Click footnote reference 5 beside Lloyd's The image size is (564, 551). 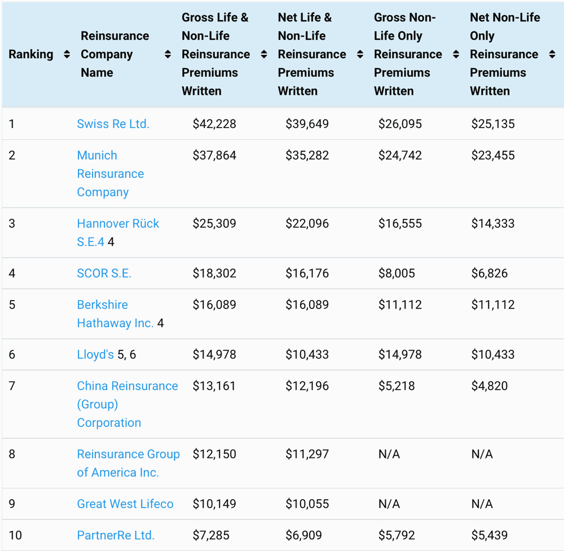click(120, 354)
